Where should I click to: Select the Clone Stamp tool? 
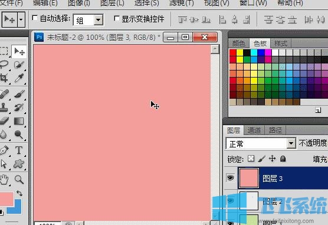click(4, 107)
